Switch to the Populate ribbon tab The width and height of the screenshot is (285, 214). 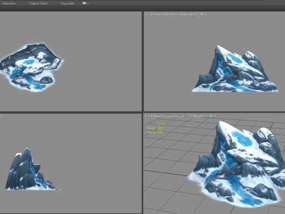[x=68, y=4]
